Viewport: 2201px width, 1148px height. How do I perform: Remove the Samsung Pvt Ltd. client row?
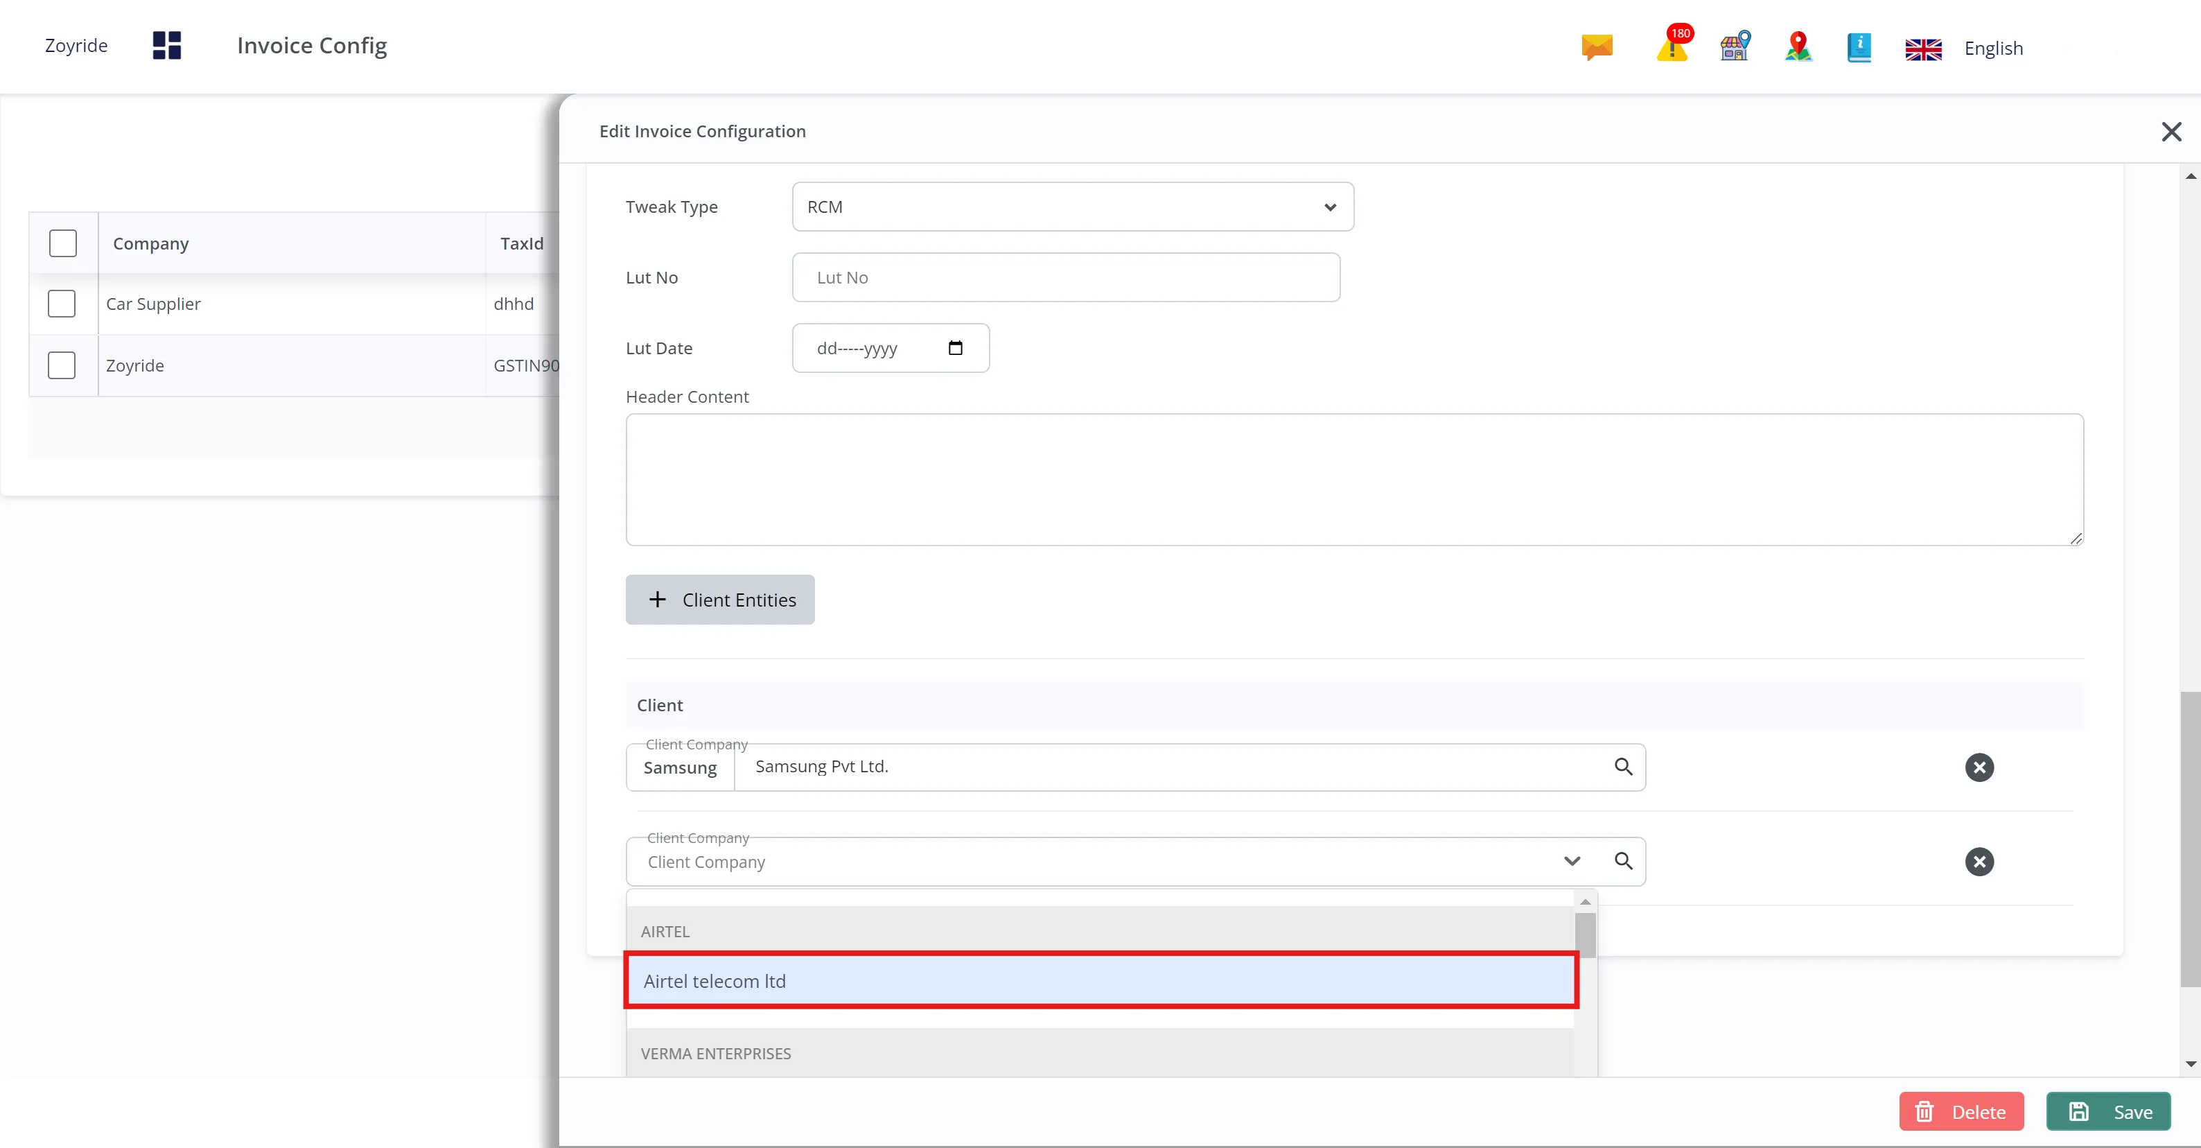1979,767
